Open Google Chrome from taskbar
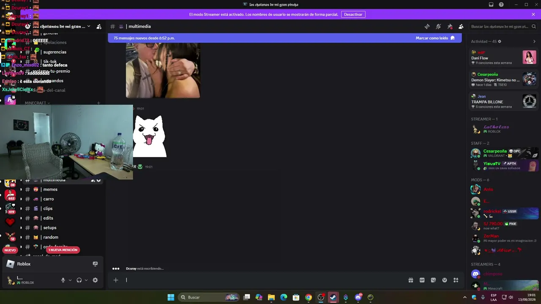This screenshot has width=541, height=304. click(309, 297)
